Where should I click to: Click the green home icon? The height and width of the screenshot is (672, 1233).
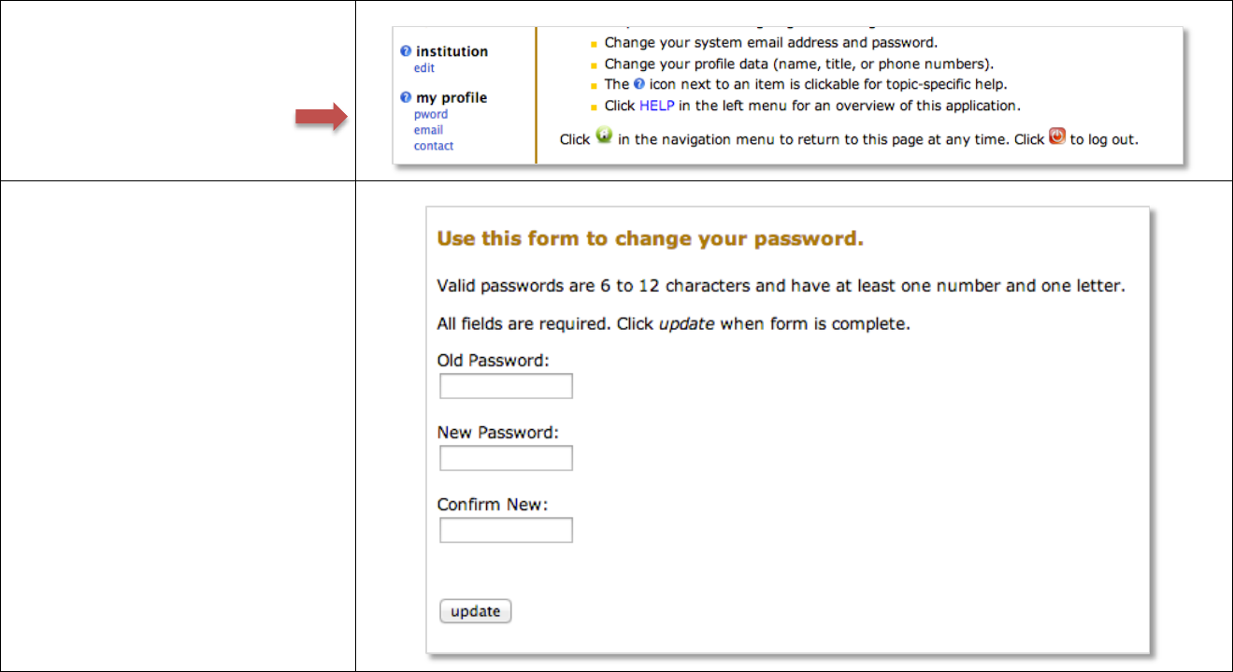[604, 136]
